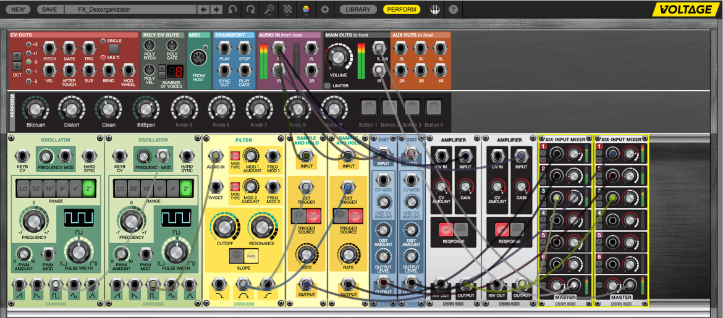Click the main outs VOLUME knob
This screenshot has height=318, width=723.
[337, 57]
